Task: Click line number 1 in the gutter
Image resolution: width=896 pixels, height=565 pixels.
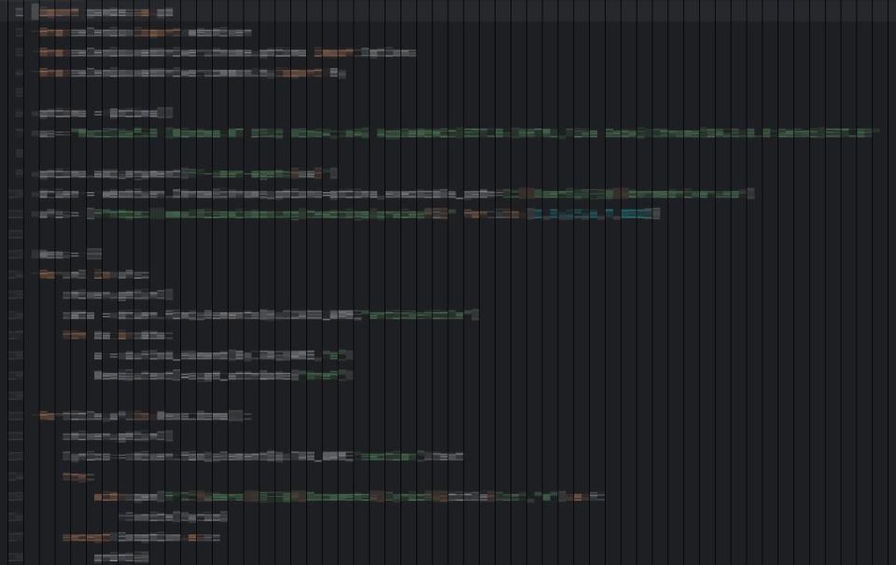Action: pyautogui.click(x=19, y=13)
